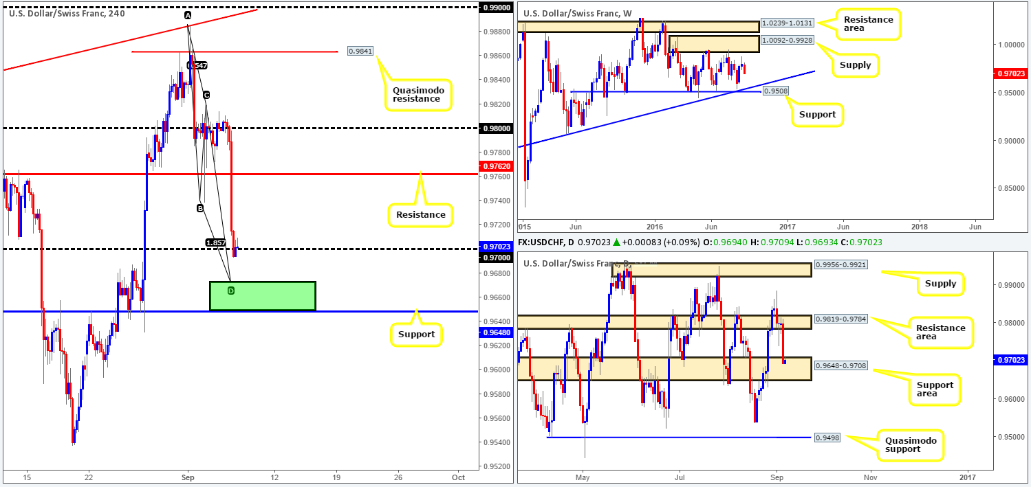
Task: Select the red 0.97620 price tag
Action: pyautogui.click(x=494, y=165)
